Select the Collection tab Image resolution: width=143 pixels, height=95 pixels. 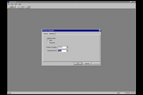(52, 34)
